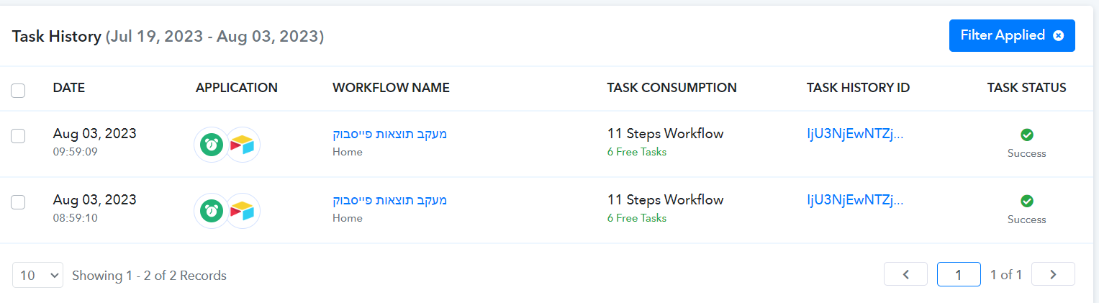Click the Airtable icon in the second row
The image size is (1099, 303).
pyautogui.click(x=243, y=211)
